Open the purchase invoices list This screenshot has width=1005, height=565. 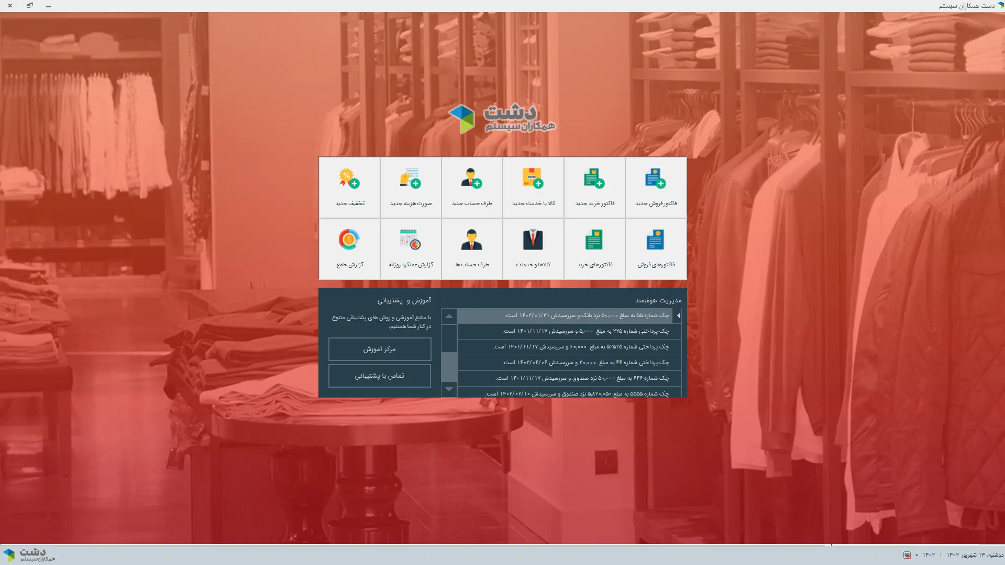594,248
